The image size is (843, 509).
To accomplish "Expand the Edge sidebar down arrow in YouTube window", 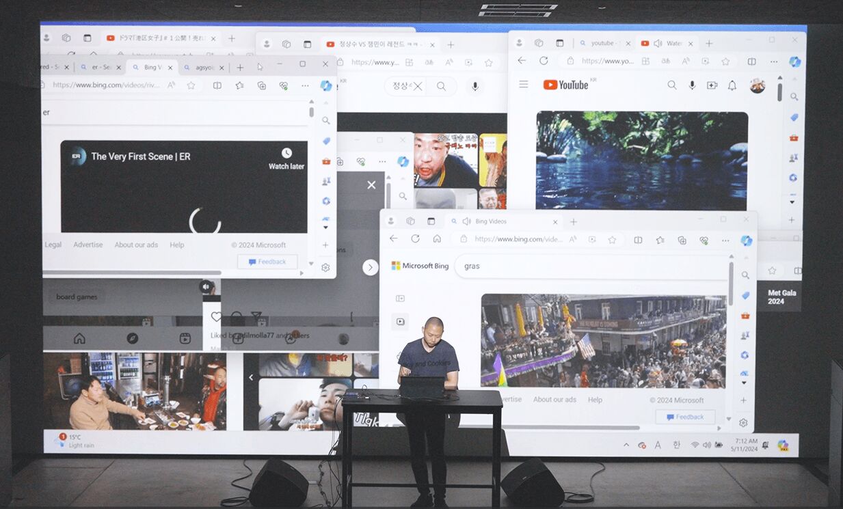I will coord(792,202).
